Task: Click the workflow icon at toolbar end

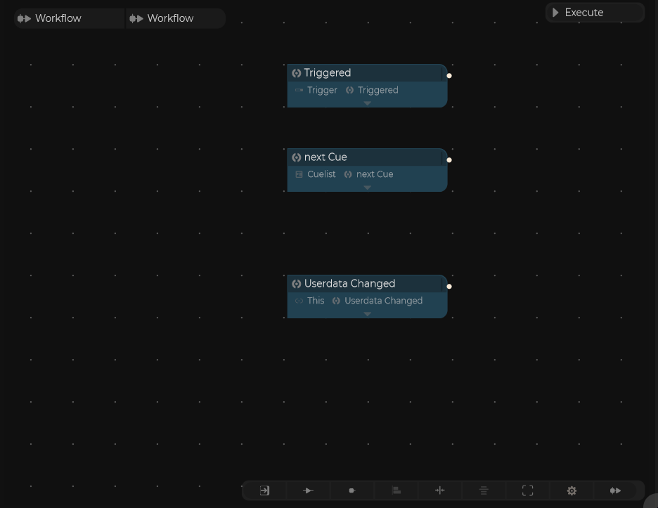Action: pos(615,490)
